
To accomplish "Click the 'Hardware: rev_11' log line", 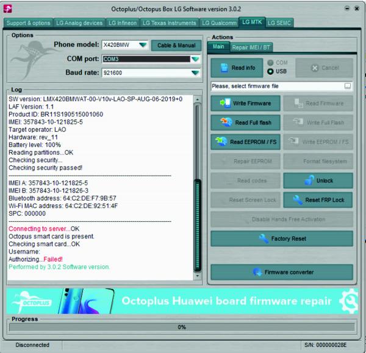I will click(x=33, y=137).
